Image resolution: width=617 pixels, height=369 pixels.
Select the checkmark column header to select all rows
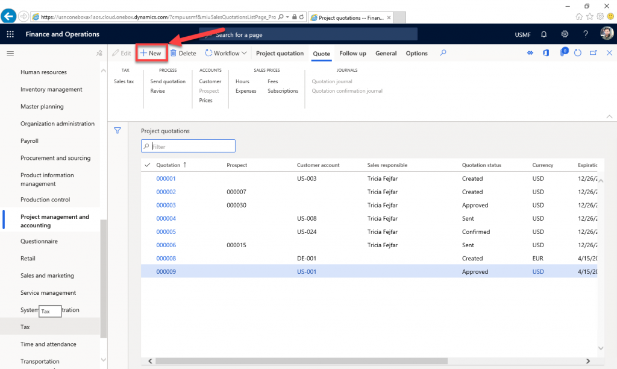[148, 165]
